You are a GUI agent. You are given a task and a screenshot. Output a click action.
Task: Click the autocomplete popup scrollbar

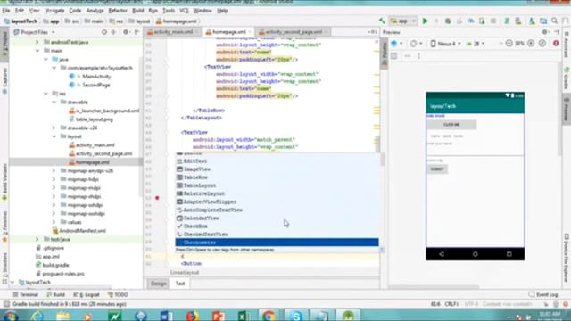coord(382,160)
